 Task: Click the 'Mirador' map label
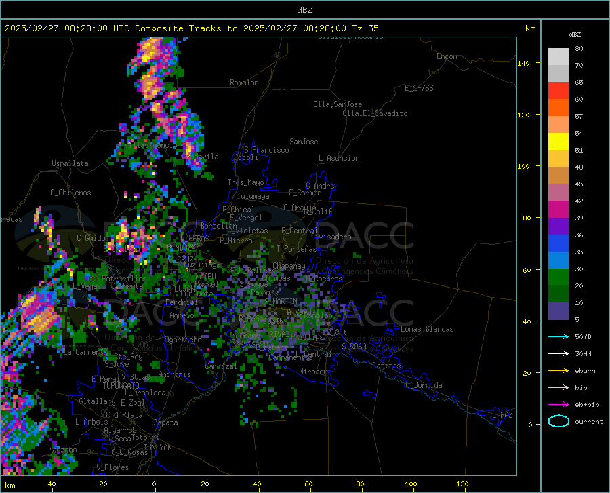(313, 372)
